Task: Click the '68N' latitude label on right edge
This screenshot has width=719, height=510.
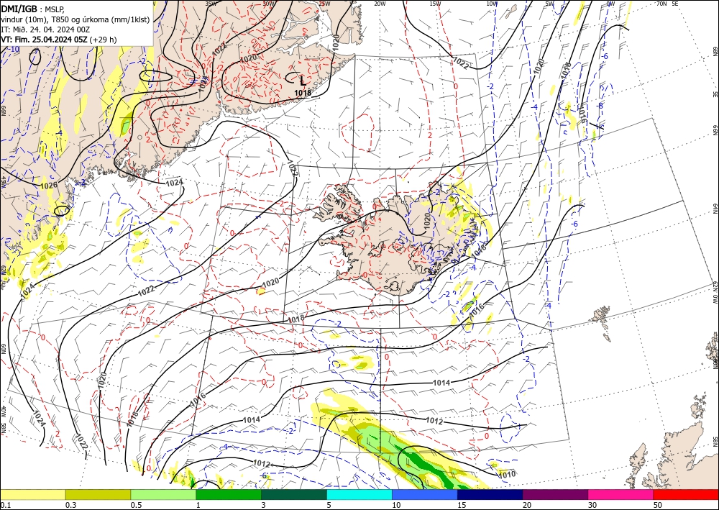Action: click(715, 51)
